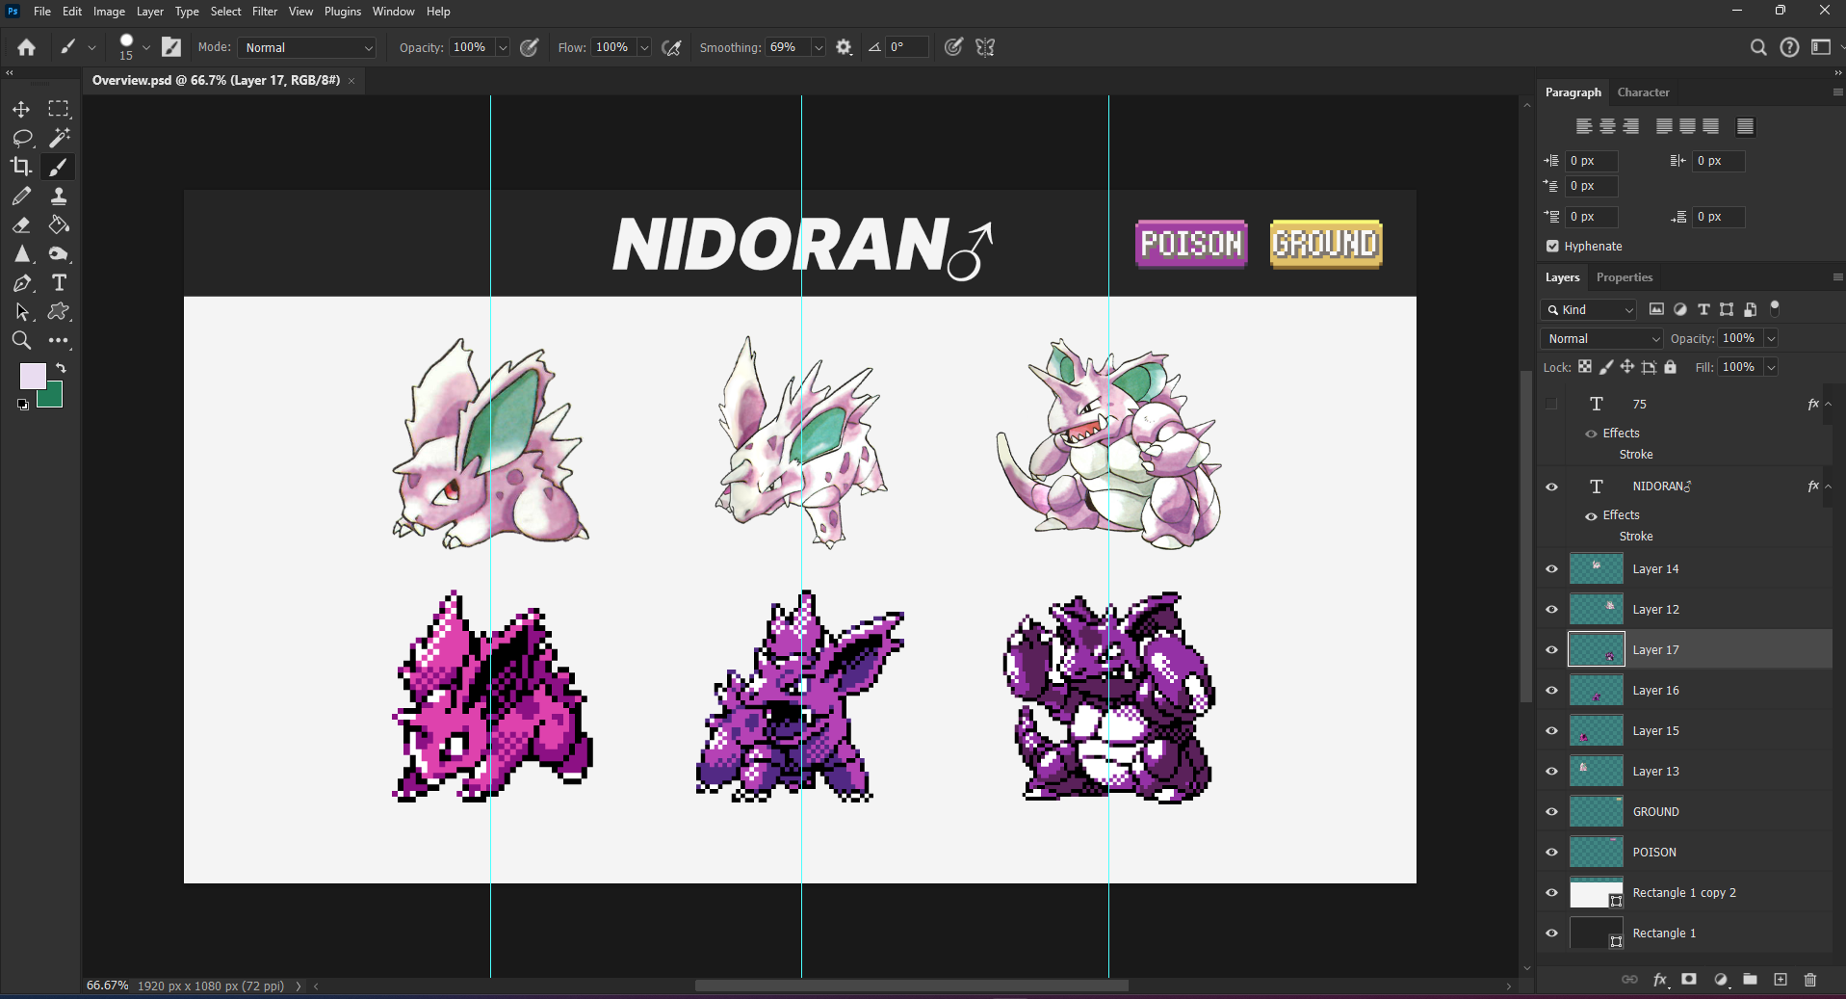The height and width of the screenshot is (999, 1846).
Task: Add a layer style fx
Action: coord(1660,980)
